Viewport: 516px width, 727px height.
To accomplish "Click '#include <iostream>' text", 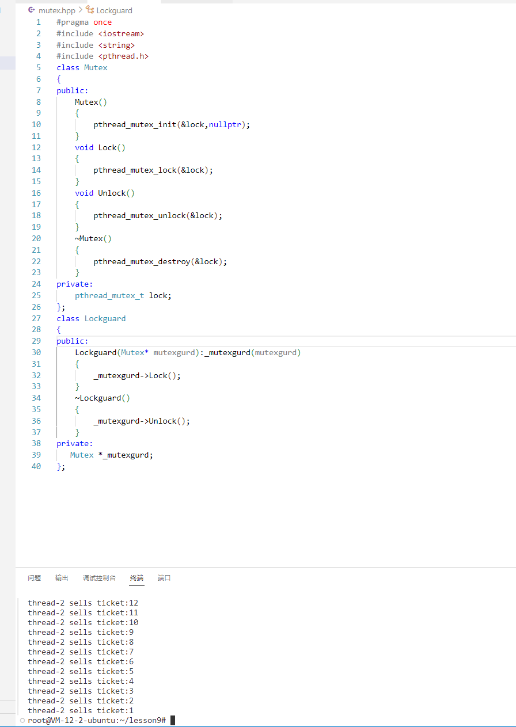I will (100, 33).
